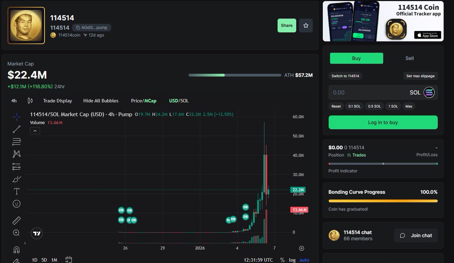
Task: Click the ATH progress bar
Action: [235, 75]
